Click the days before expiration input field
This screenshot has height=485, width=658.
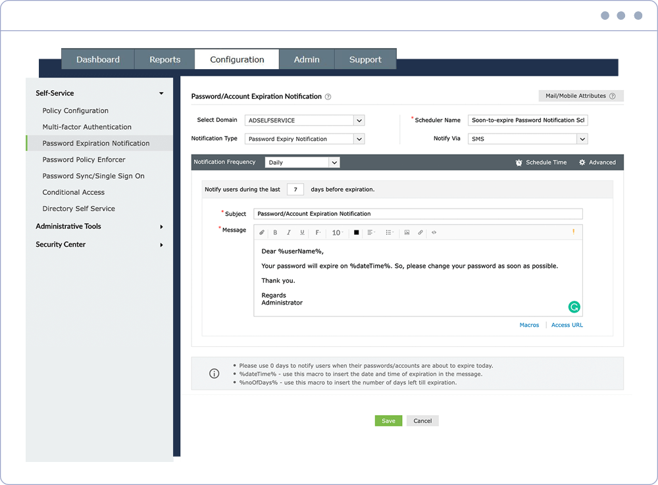(295, 190)
